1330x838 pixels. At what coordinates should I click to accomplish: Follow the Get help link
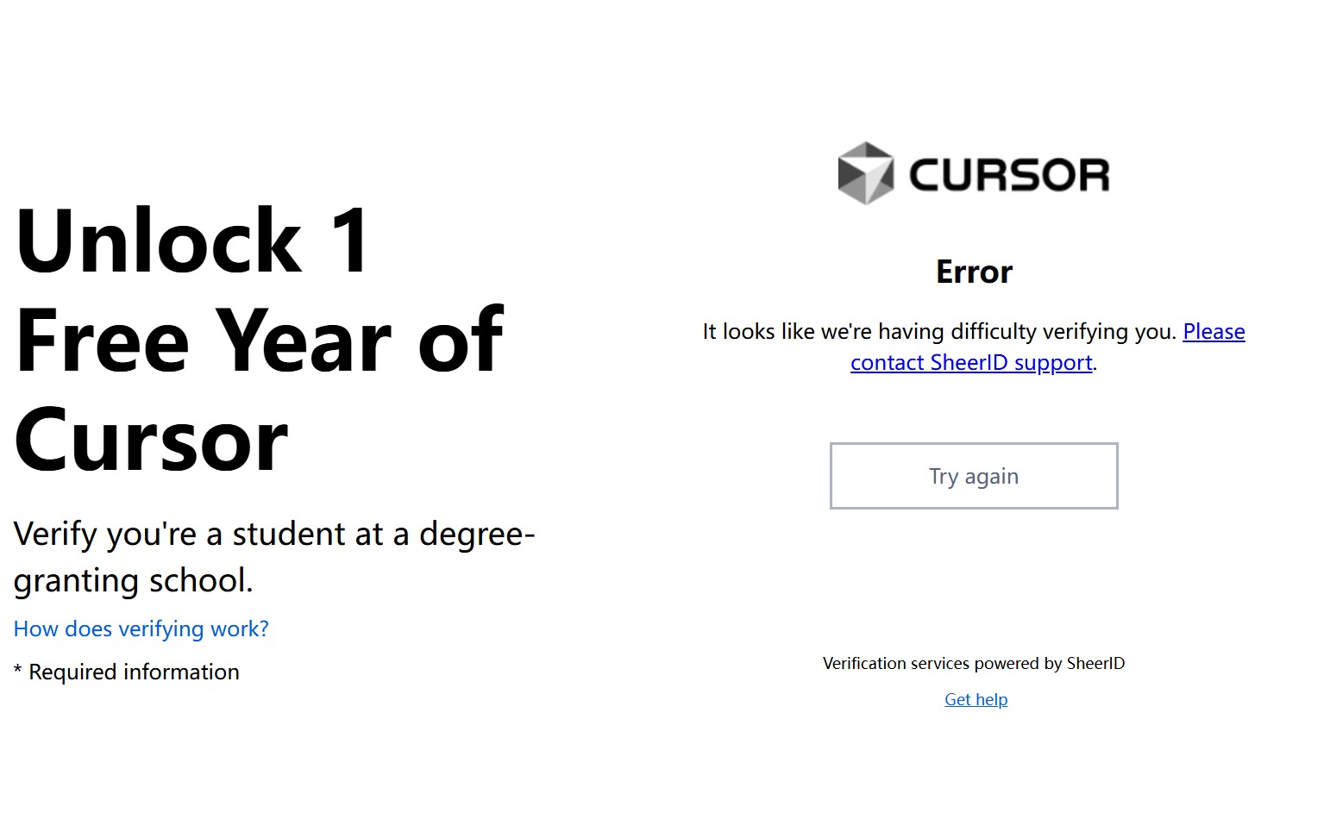point(976,699)
